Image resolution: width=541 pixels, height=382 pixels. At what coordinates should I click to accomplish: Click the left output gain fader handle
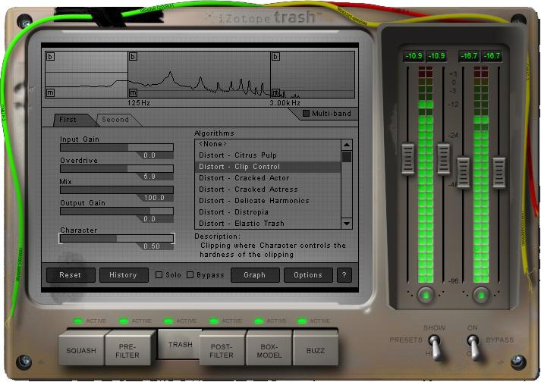pos(463,172)
